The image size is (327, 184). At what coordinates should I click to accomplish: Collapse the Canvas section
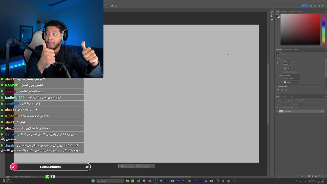276,58
